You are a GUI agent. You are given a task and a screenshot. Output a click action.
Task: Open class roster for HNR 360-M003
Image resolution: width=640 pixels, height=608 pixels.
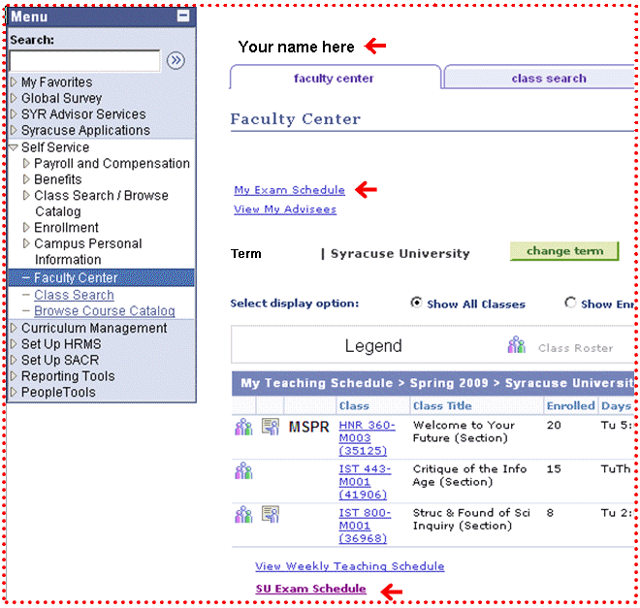tap(243, 427)
